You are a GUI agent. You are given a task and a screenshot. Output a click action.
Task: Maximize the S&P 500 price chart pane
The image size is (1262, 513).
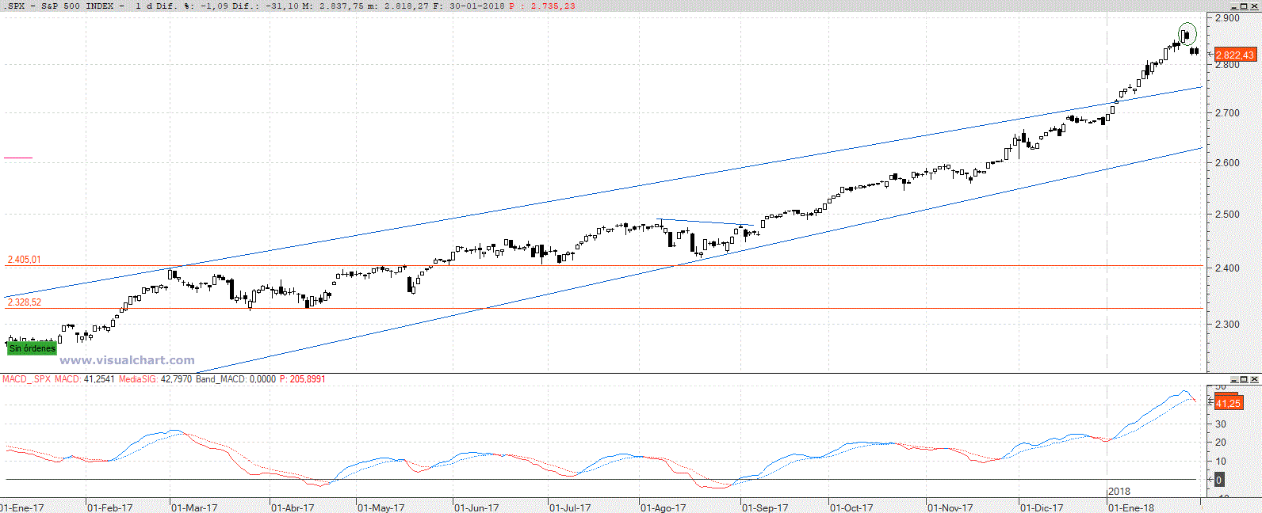pos(1243,6)
